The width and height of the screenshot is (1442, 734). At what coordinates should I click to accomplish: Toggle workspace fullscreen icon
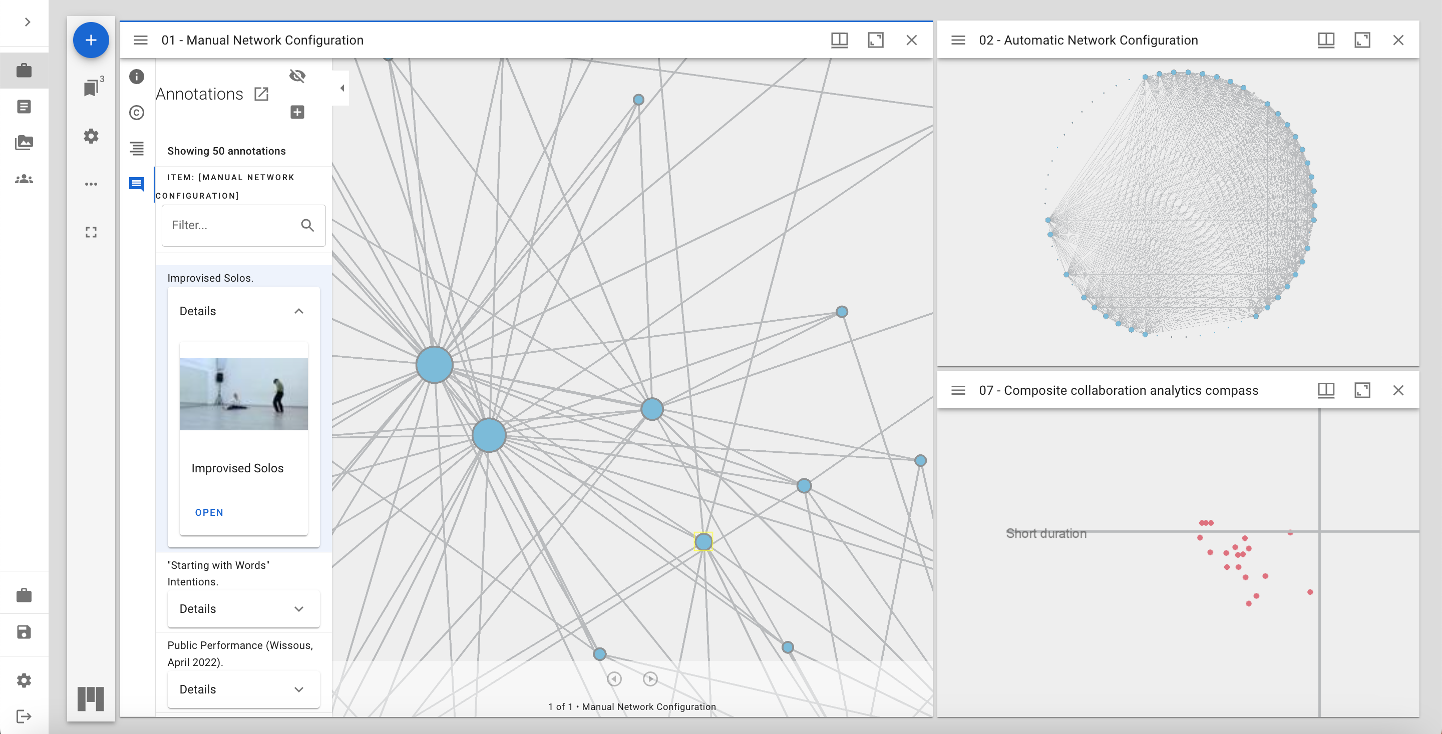tap(91, 232)
